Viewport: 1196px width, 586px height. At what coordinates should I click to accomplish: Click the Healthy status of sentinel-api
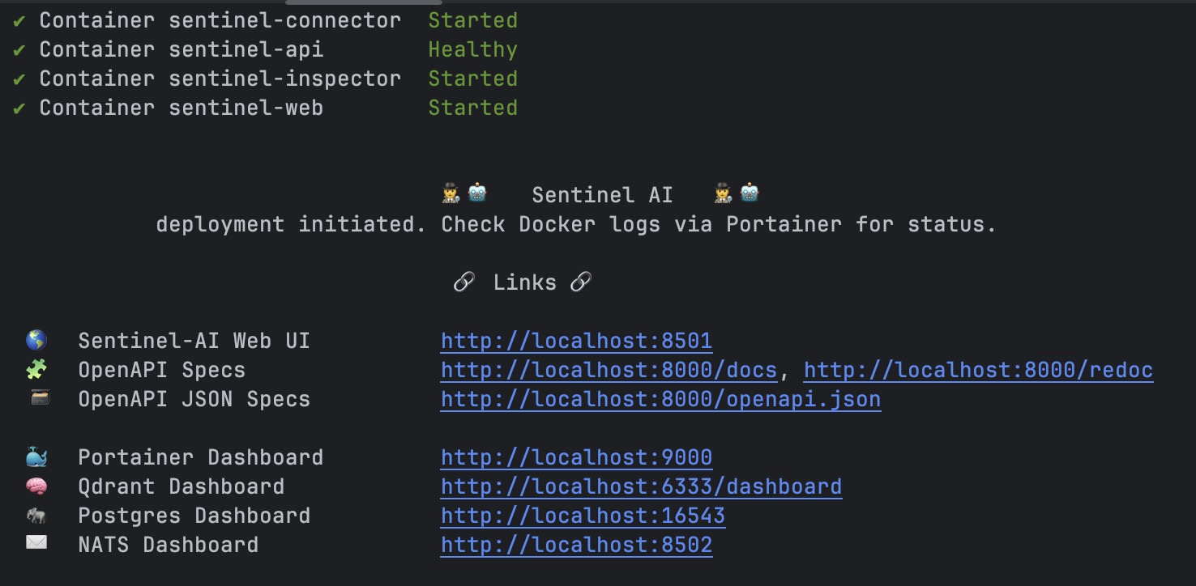point(472,49)
